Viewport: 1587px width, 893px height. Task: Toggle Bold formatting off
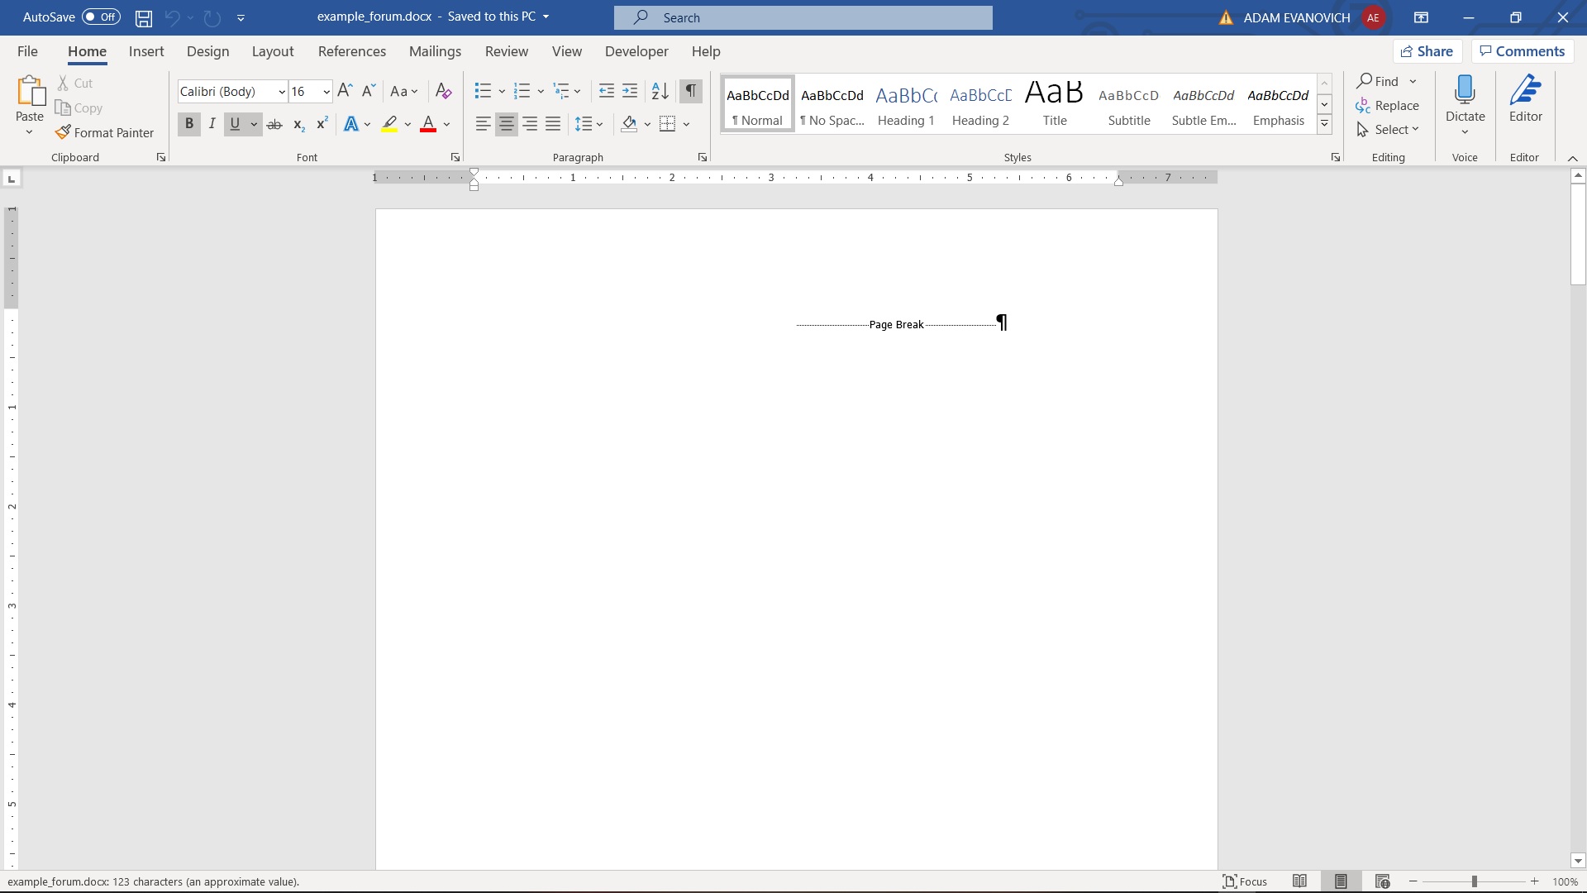(189, 124)
